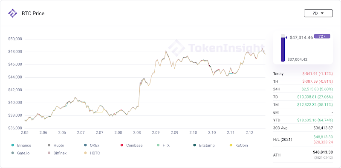This screenshot has height=168, width=341.
Task: Expand the purple 7D range selector
Action: (x=322, y=36)
